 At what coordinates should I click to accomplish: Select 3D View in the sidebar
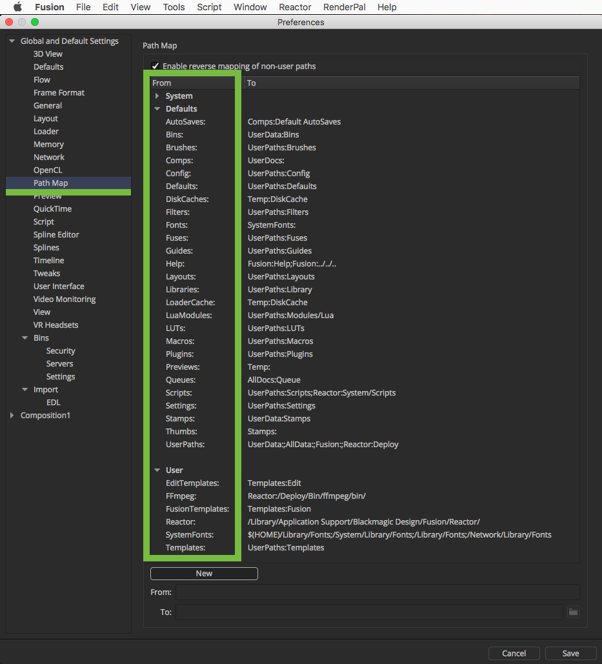[48, 54]
